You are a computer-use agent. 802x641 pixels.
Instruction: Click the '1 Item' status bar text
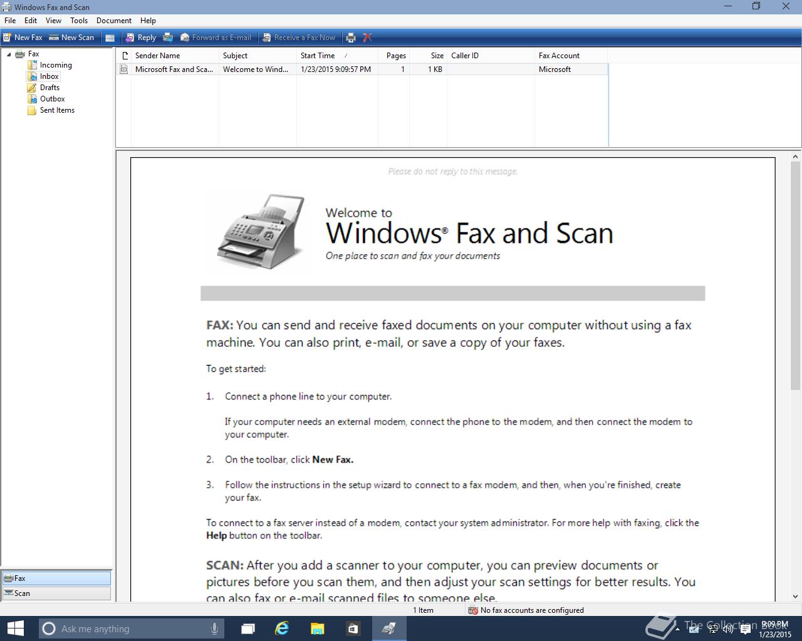pyautogui.click(x=423, y=610)
